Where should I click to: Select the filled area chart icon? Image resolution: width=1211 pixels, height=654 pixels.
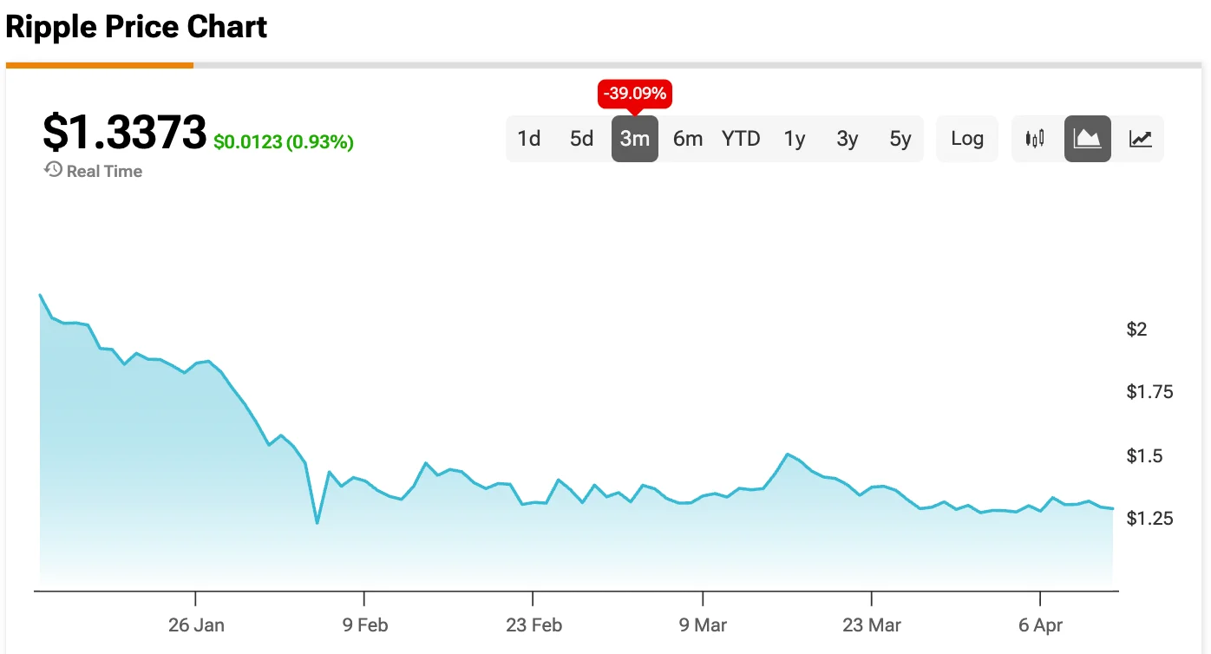(1088, 139)
